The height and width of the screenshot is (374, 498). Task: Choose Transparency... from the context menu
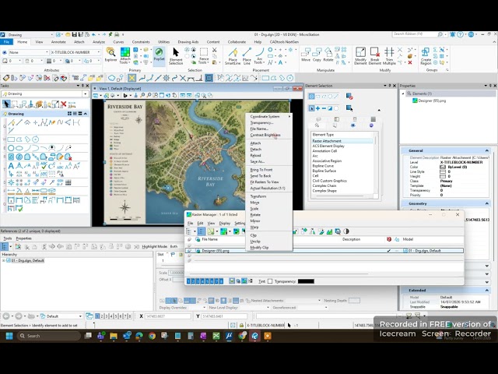click(261, 123)
